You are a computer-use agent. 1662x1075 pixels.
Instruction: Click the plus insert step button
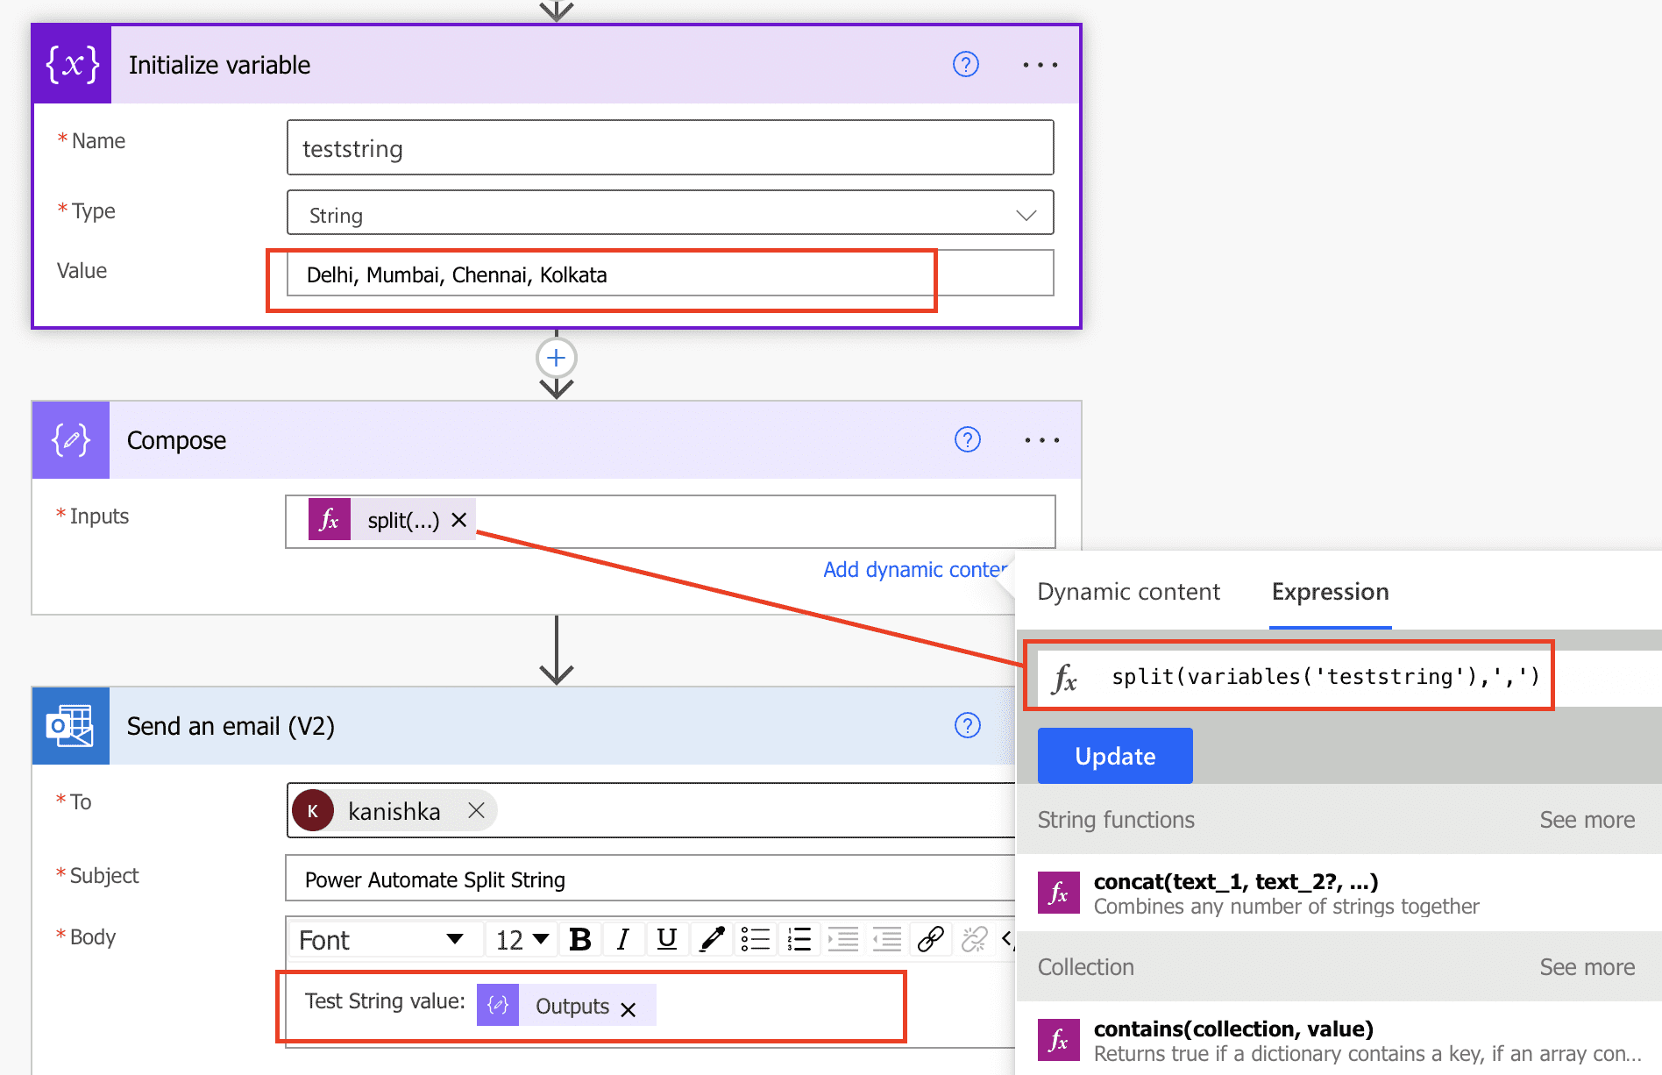pos(556,358)
